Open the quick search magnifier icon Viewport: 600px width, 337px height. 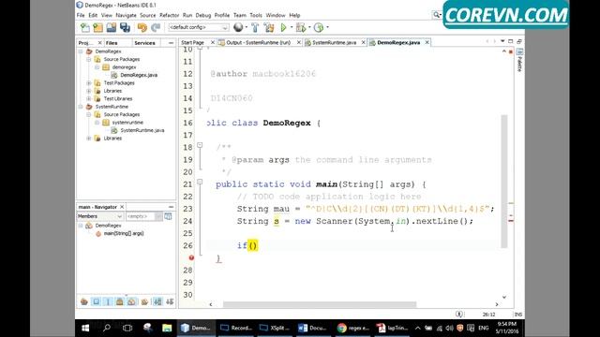tap(436, 15)
